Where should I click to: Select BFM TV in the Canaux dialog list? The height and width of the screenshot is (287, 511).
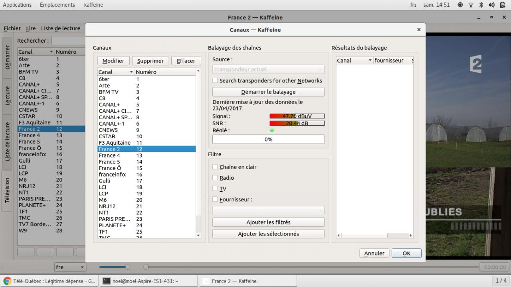(x=147, y=92)
